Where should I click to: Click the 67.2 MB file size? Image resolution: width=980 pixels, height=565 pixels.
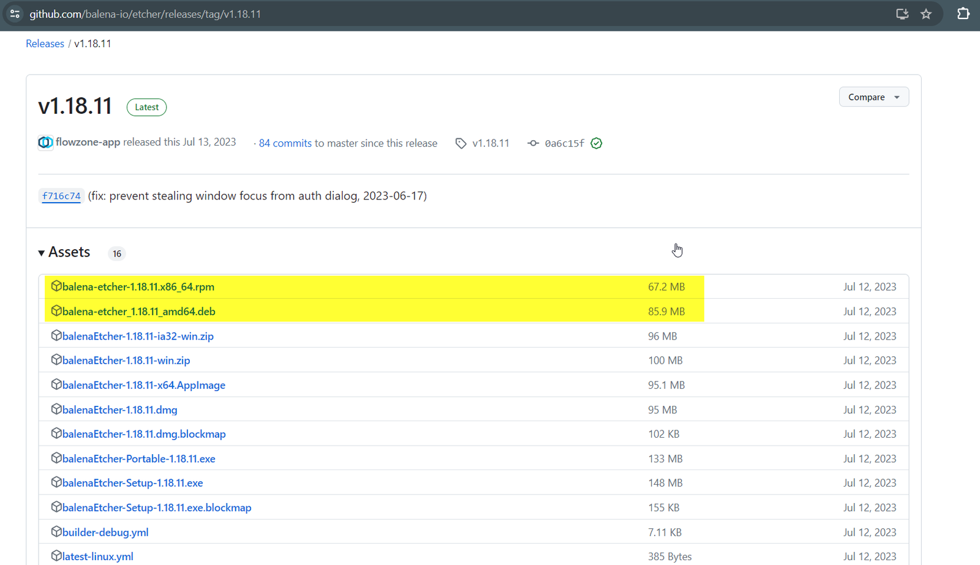point(666,286)
